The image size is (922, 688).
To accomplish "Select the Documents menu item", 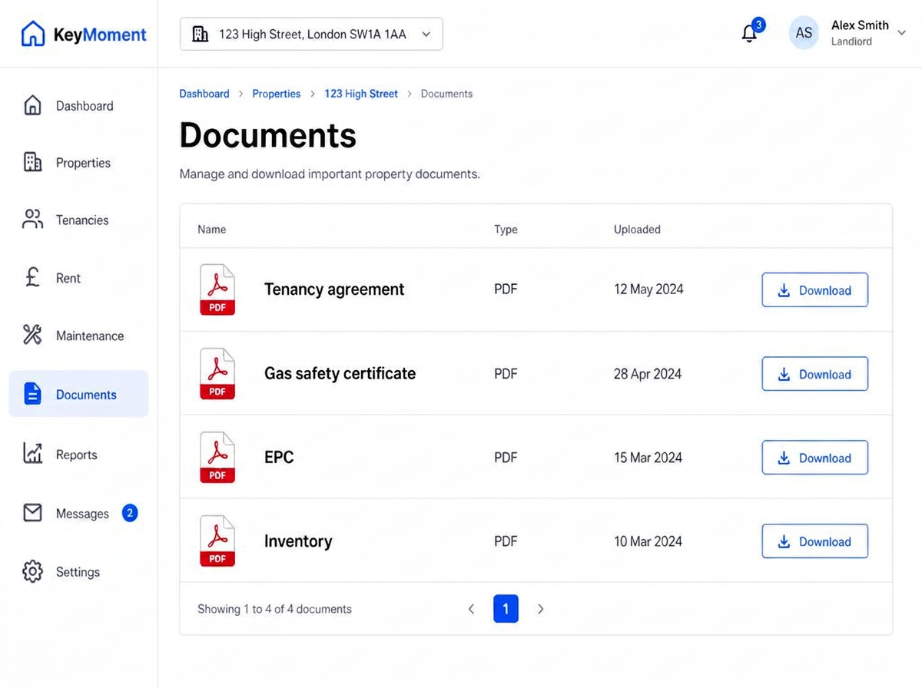I will [x=78, y=394].
